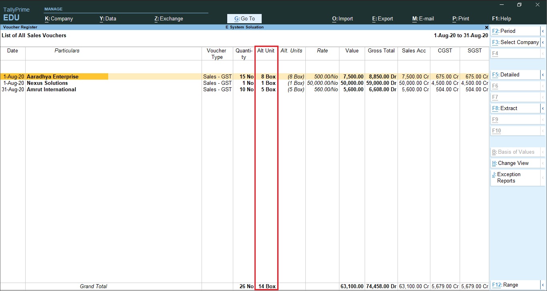Click the G: Go To button
Screen dimensions: 547x291
pos(244,18)
